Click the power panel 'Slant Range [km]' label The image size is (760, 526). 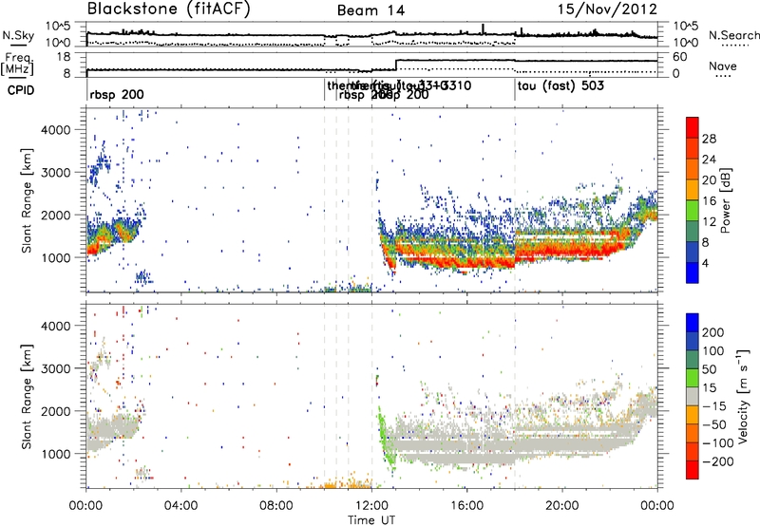27,200
